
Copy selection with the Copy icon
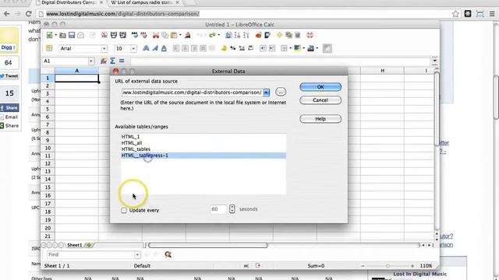point(165,35)
